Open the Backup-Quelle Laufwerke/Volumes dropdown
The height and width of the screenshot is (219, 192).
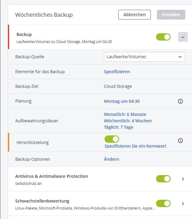tap(144, 57)
